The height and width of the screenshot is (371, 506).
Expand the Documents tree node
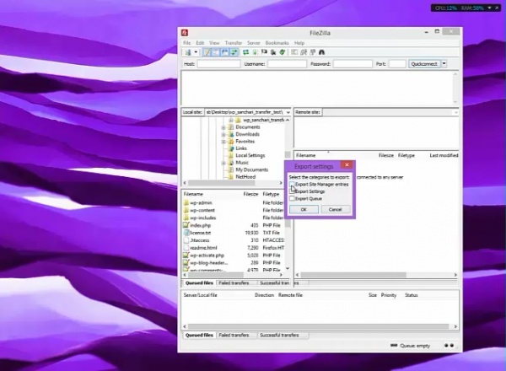223,127
